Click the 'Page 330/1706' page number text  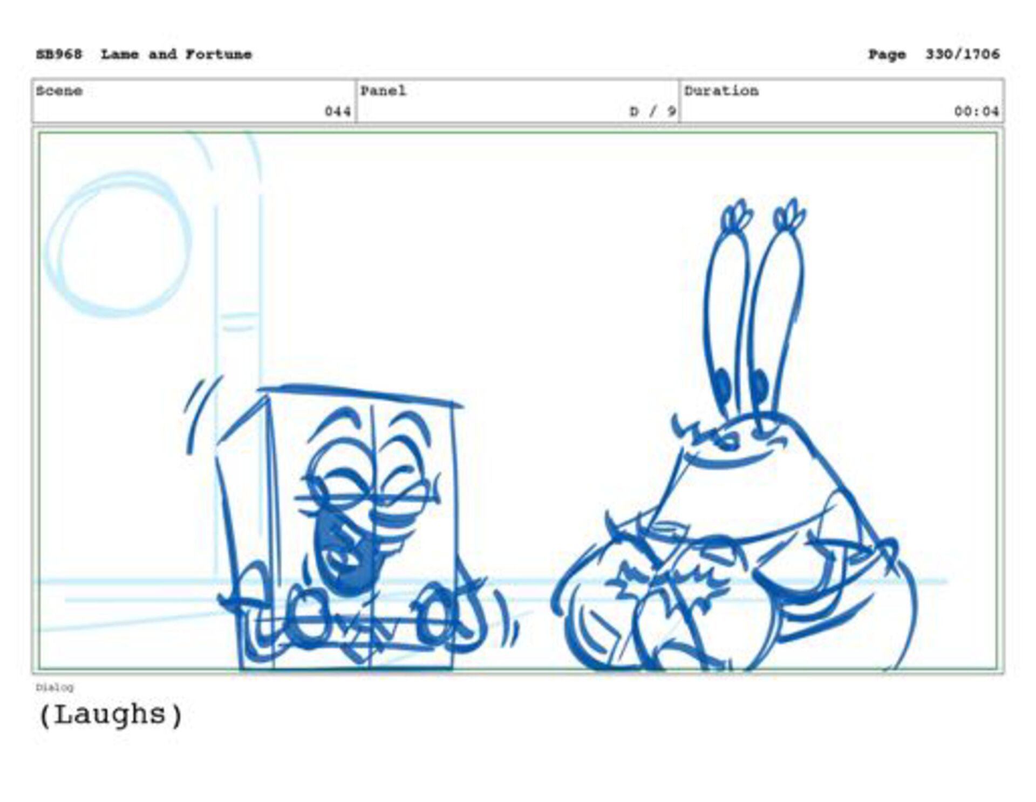click(x=933, y=54)
